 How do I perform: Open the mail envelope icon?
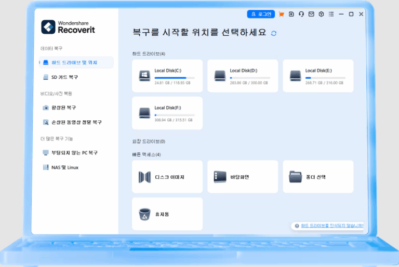(x=311, y=14)
